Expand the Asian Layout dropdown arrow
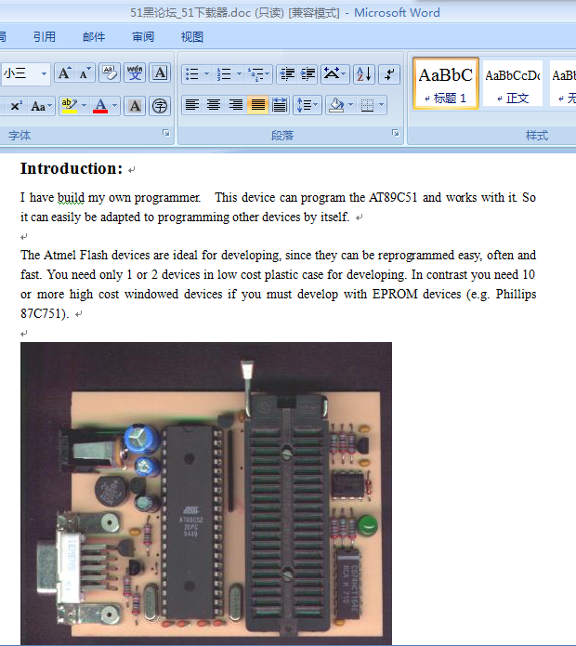Image resolution: width=576 pixels, height=646 pixels. (345, 74)
